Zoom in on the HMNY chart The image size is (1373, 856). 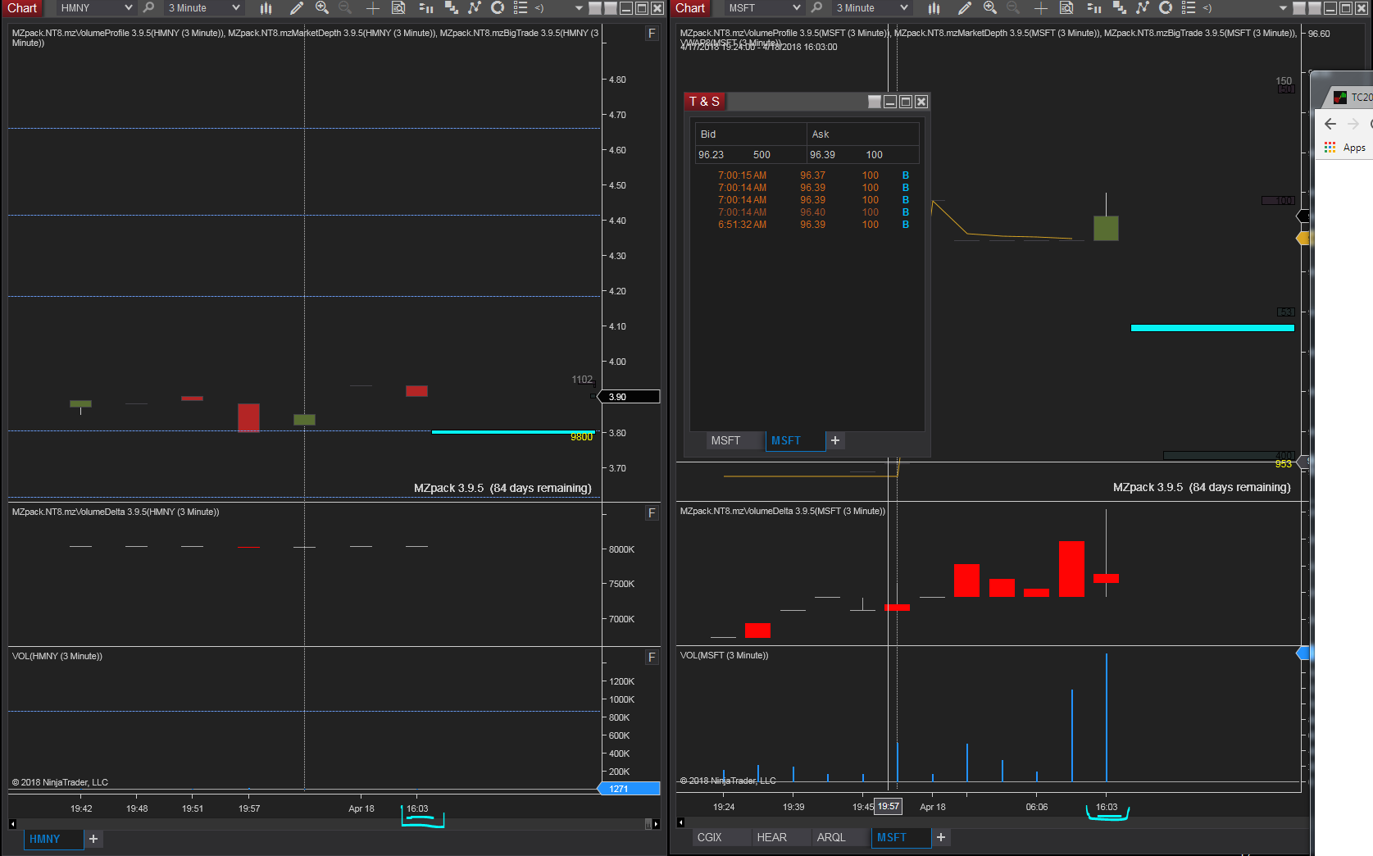pyautogui.click(x=322, y=7)
